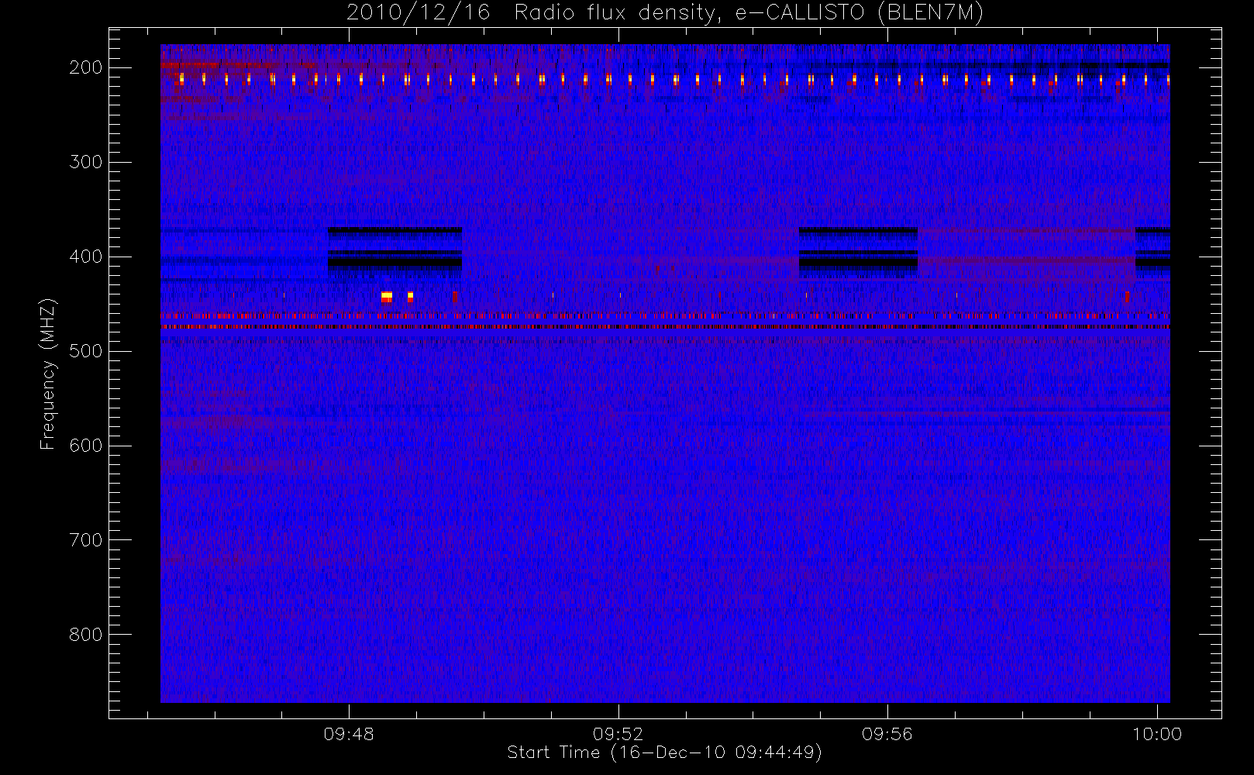Click the 500 frequency tick label

coord(86,352)
